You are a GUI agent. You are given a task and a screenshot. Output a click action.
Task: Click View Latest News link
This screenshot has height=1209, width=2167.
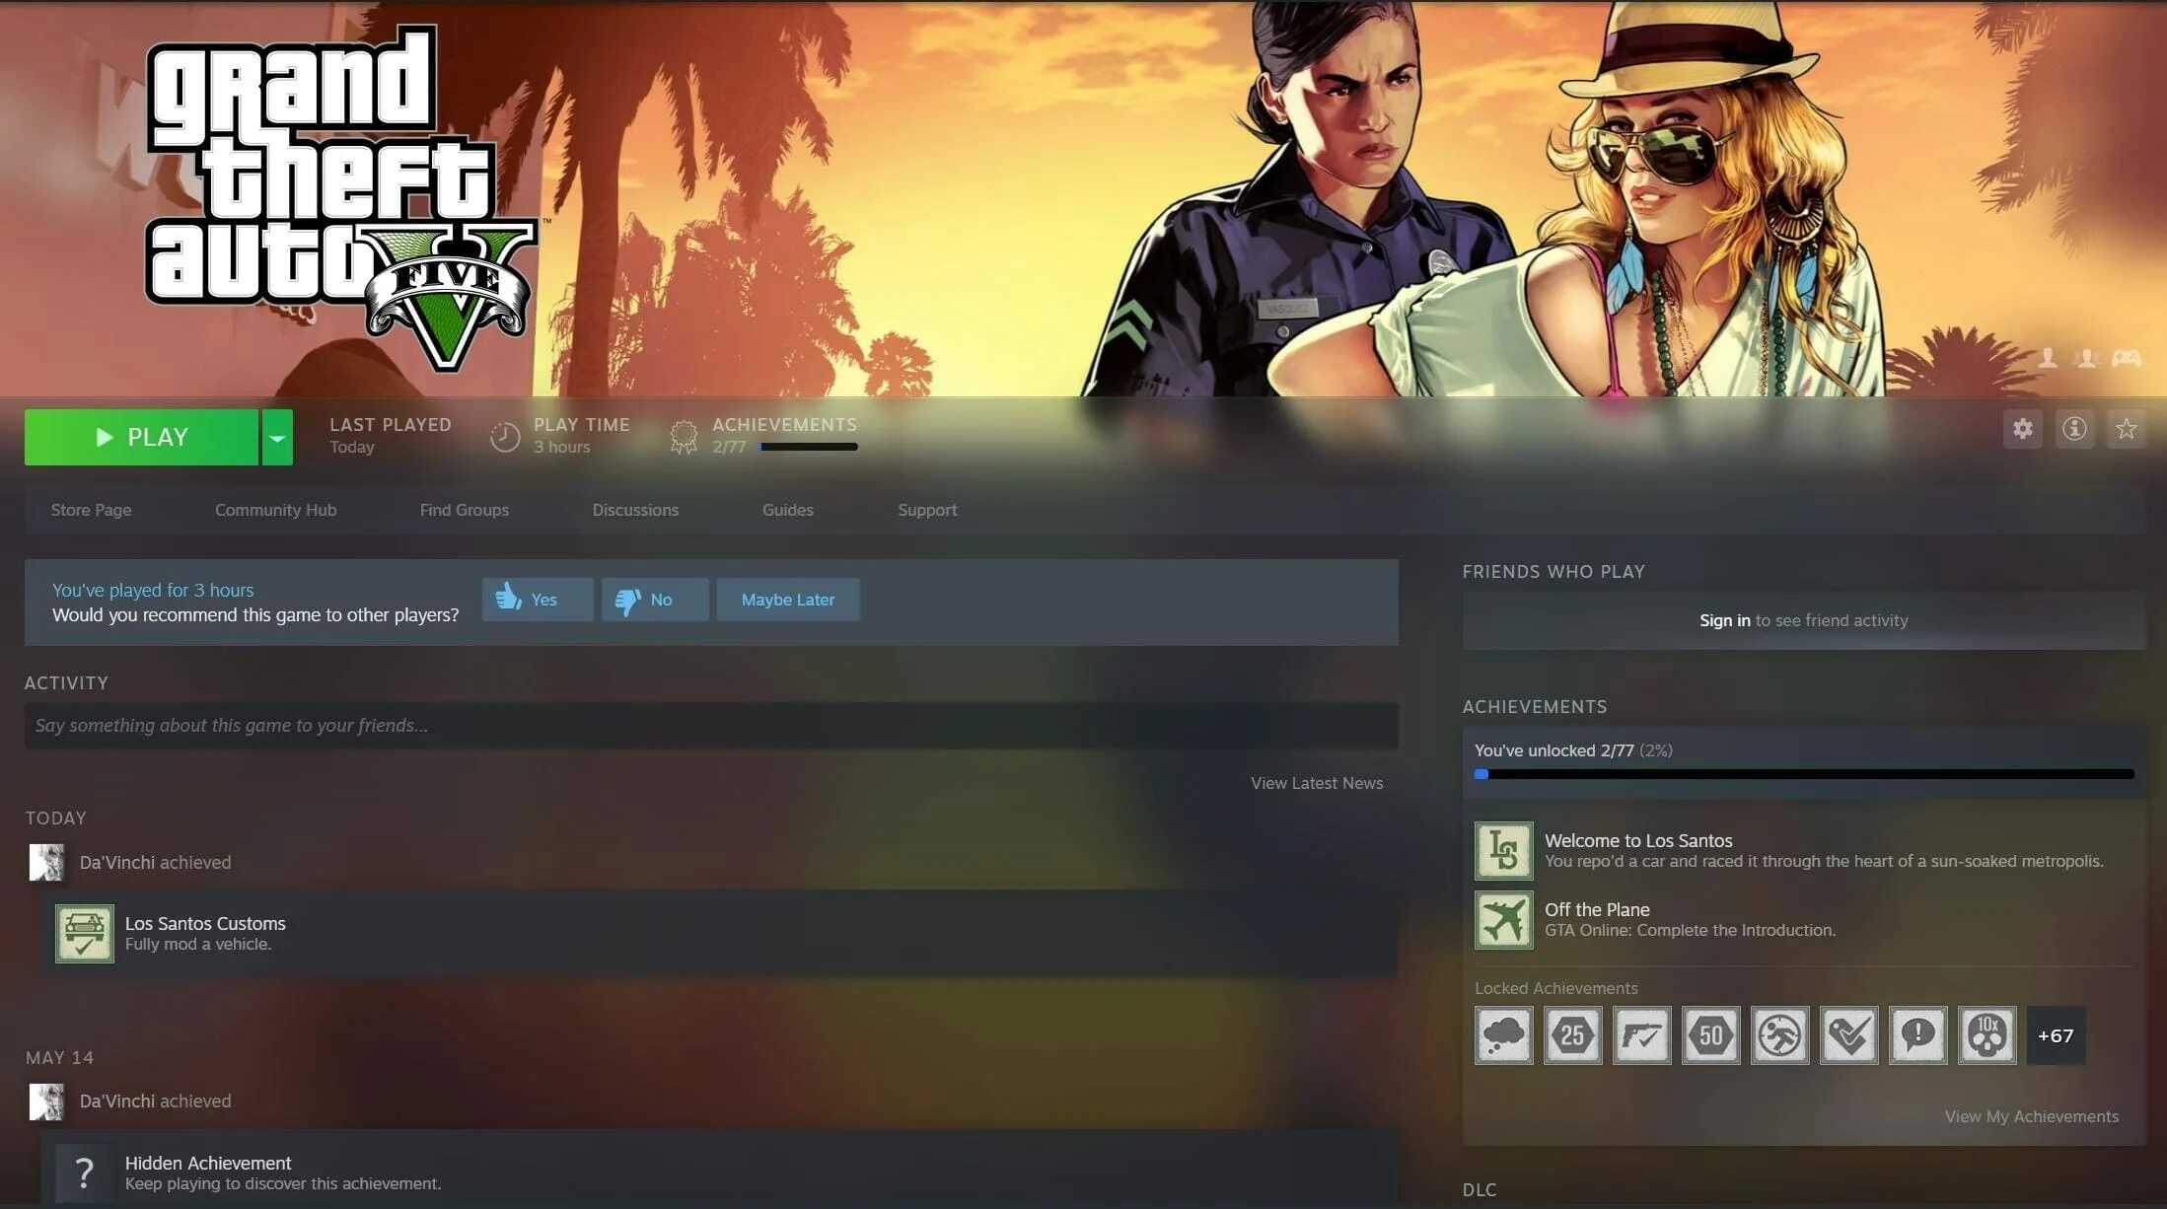coord(1316,782)
